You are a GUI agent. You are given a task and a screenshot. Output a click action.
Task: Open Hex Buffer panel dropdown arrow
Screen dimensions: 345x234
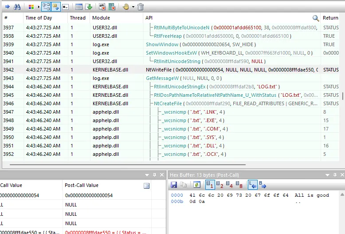click(x=327, y=175)
